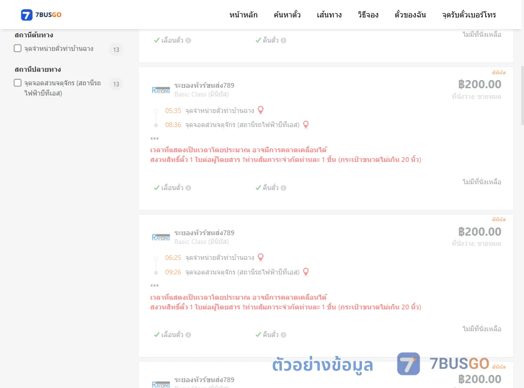
Task: Open the เส้นทาง menu item
Action: 329,15
